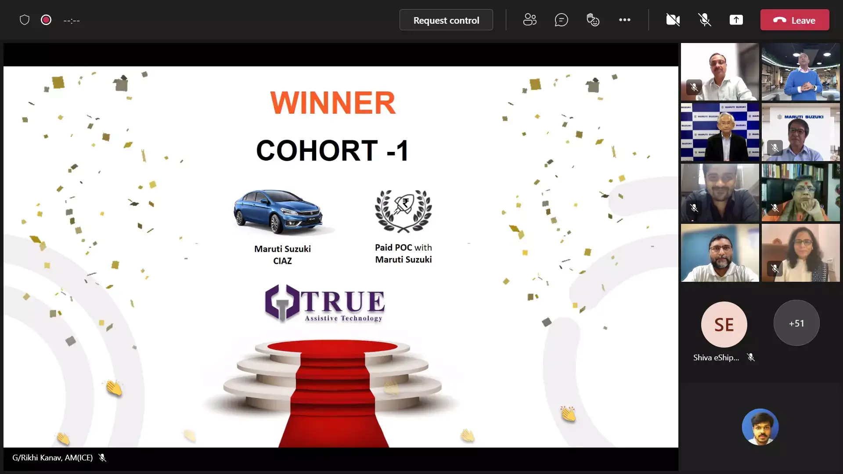Toggle the camera on
This screenshot has width=843, height=474.
click(673, 20)
